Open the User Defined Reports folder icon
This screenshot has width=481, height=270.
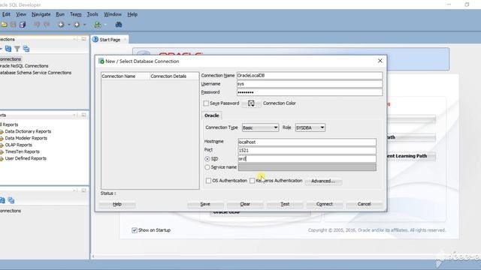pyautogui.click(x=2, y=158)
